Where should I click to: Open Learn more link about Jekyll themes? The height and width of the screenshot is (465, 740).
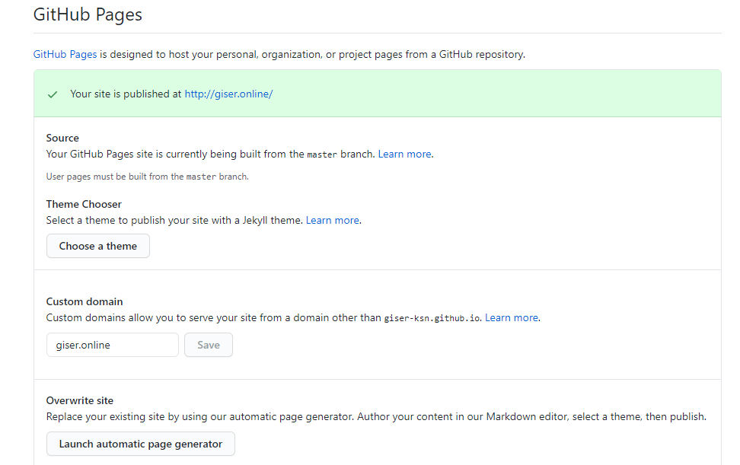pos(333,220)
